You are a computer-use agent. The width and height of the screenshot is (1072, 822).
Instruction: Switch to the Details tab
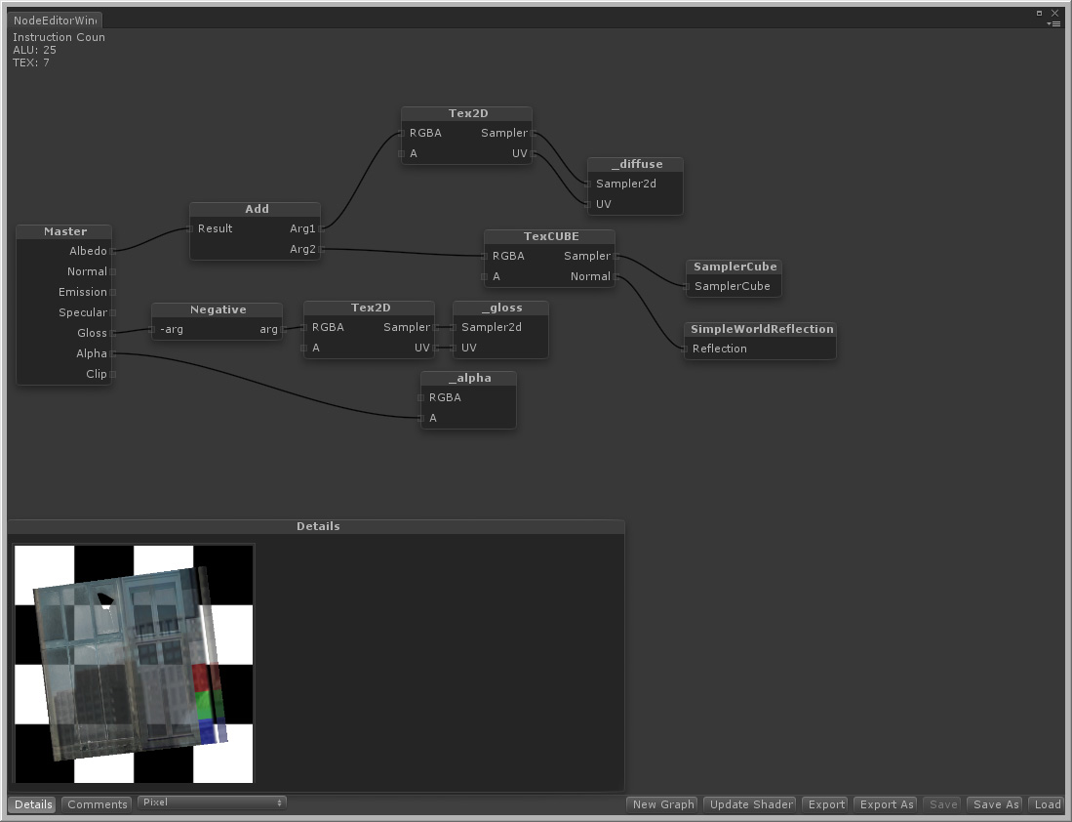point(32,804)
